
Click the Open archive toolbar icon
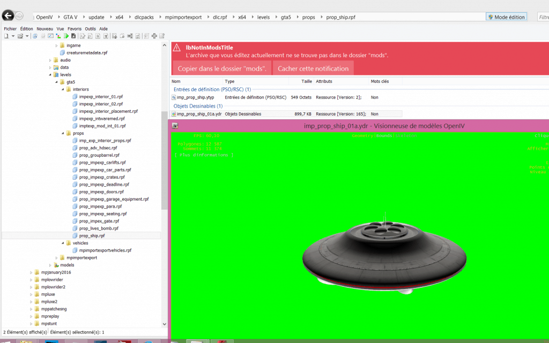19,36
